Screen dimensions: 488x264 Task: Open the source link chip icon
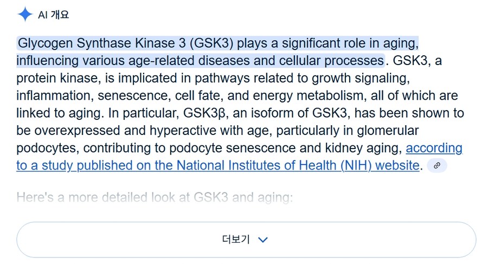coord(437,165)
